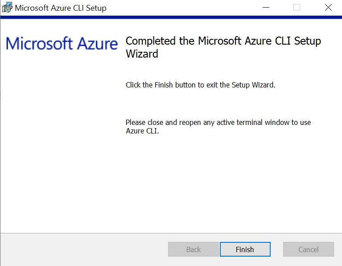Click the Microsoft Azure CLI Setup title text

tap(61, 8)
